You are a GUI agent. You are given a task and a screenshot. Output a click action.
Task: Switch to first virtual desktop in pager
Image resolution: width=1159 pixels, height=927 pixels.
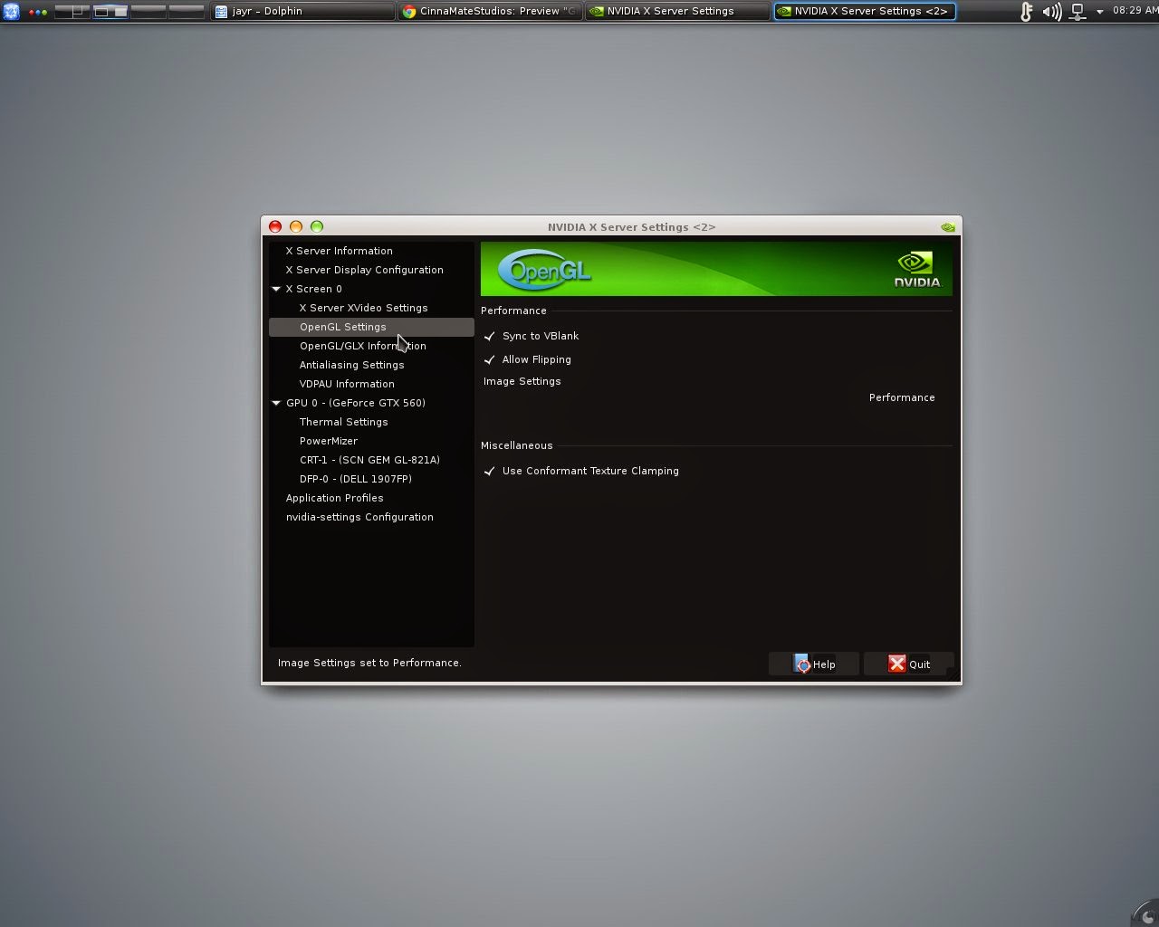click(72, 12)
